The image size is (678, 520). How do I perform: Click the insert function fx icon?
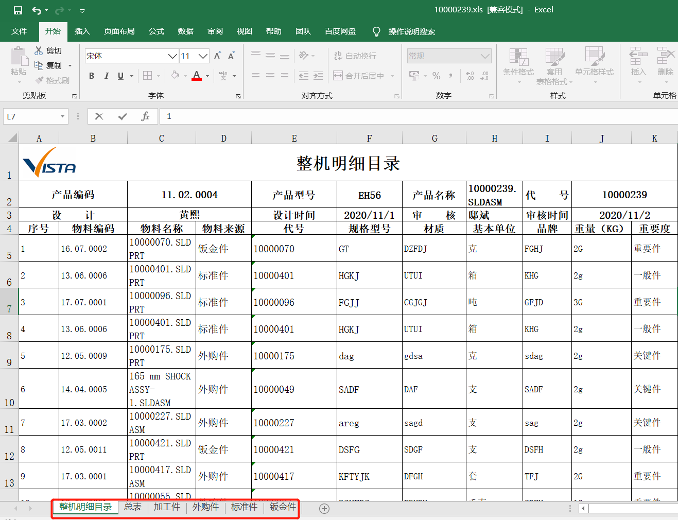[145, 116]
